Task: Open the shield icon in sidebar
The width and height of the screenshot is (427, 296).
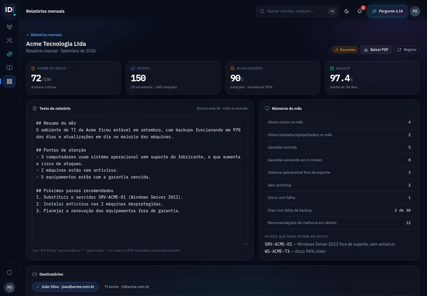Action: coord(9,273)
